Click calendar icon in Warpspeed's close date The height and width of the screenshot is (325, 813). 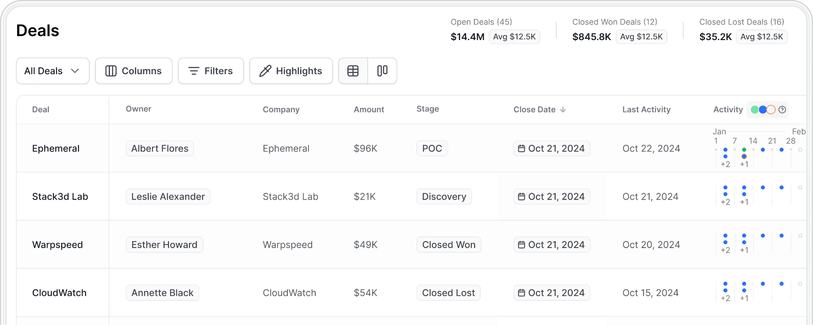click(521, 245)
